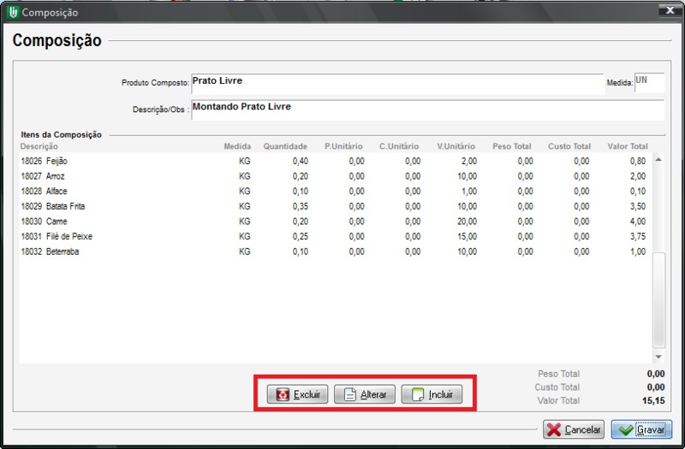
Task: Click scroll up arrow in items list
Action: (x=658, y=160)
